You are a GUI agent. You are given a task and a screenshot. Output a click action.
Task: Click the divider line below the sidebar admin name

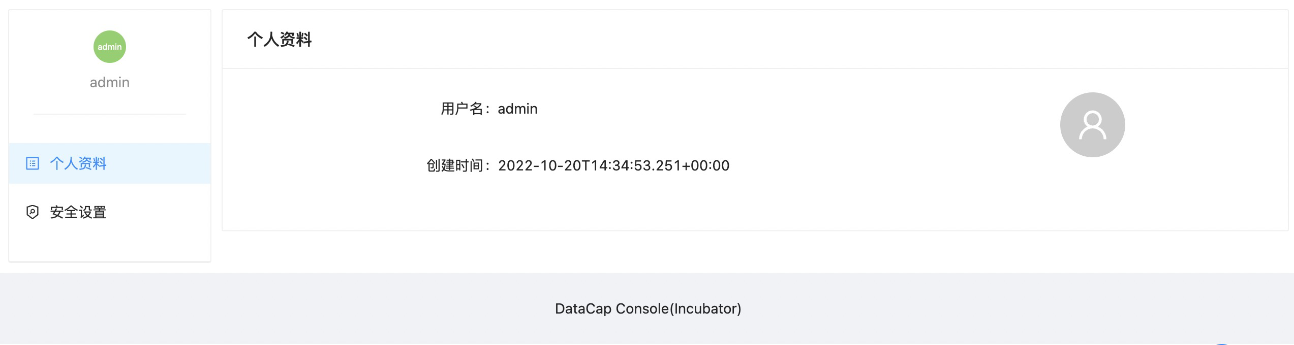coord(109,114)
